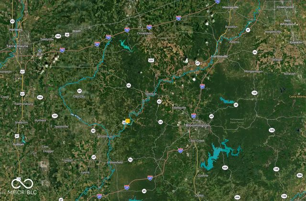
Task: Click the route 231 shield near Cloverdale
Action: point(151,61)
